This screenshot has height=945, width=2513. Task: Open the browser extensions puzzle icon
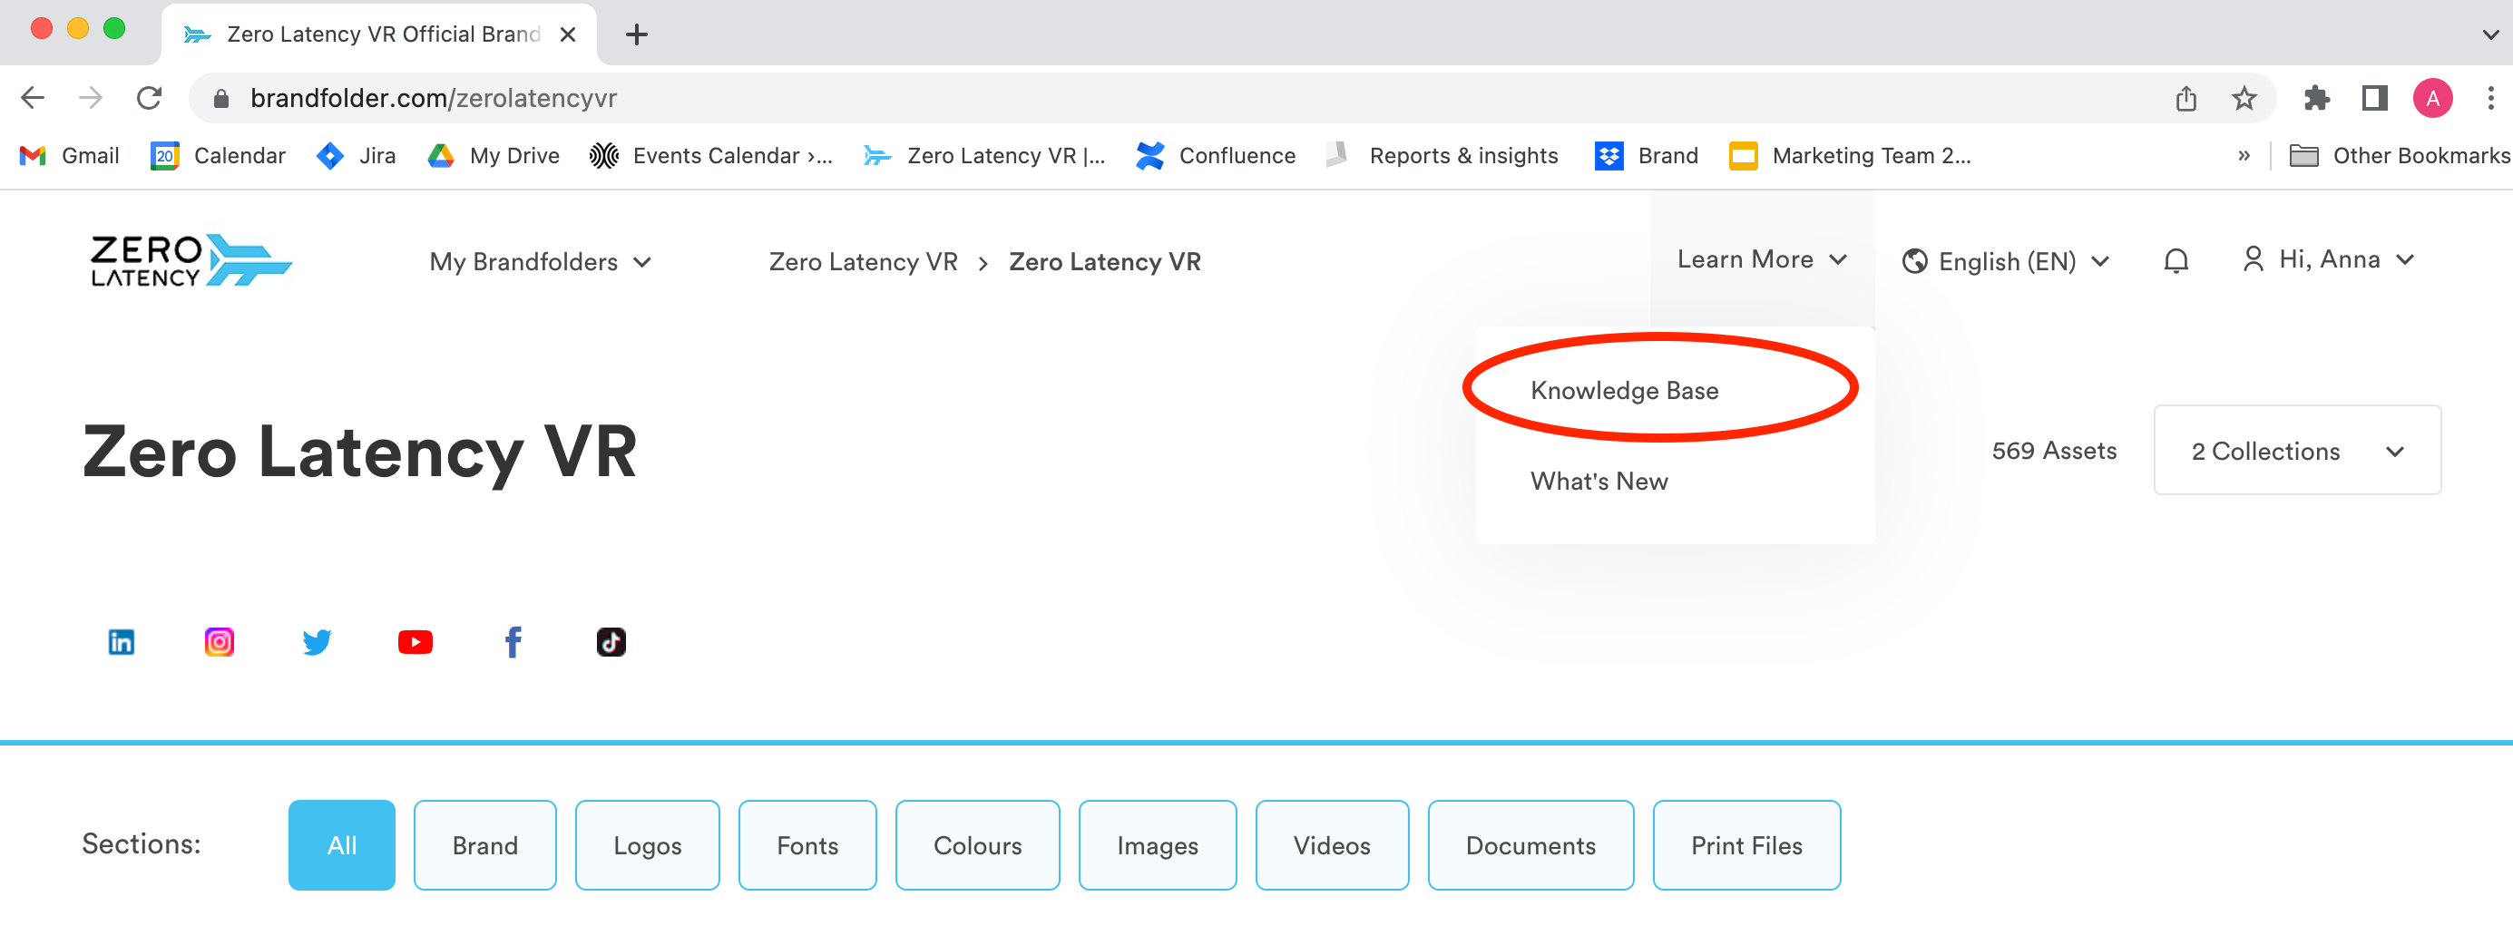pos(2317,98)
